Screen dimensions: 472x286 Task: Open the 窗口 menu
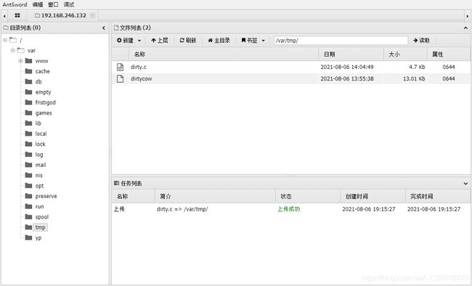pos(53,4)
